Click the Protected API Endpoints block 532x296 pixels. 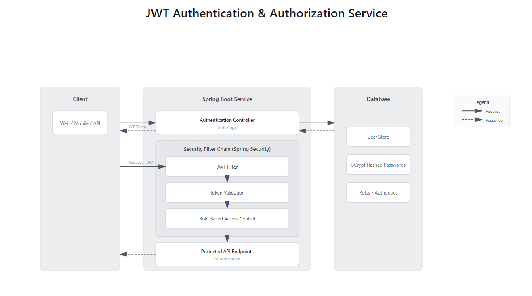pos(227,251)
